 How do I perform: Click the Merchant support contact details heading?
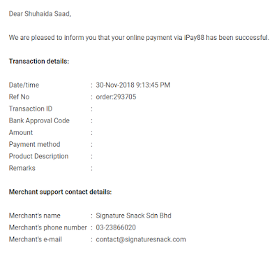(x=60, y=192)
